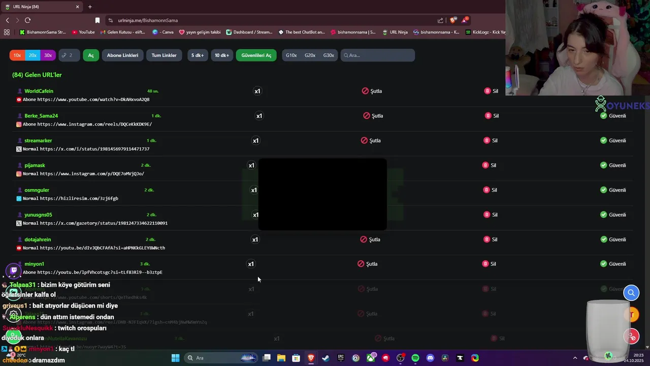Open streamarker's x.com status link
Image resolution: width=650 pixels, height=366 pixels.
[94, 149]
